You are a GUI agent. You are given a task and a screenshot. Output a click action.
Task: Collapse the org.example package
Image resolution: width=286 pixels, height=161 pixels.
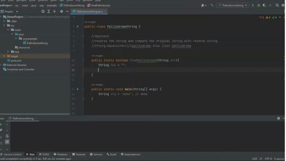click(x=16, y=38)
